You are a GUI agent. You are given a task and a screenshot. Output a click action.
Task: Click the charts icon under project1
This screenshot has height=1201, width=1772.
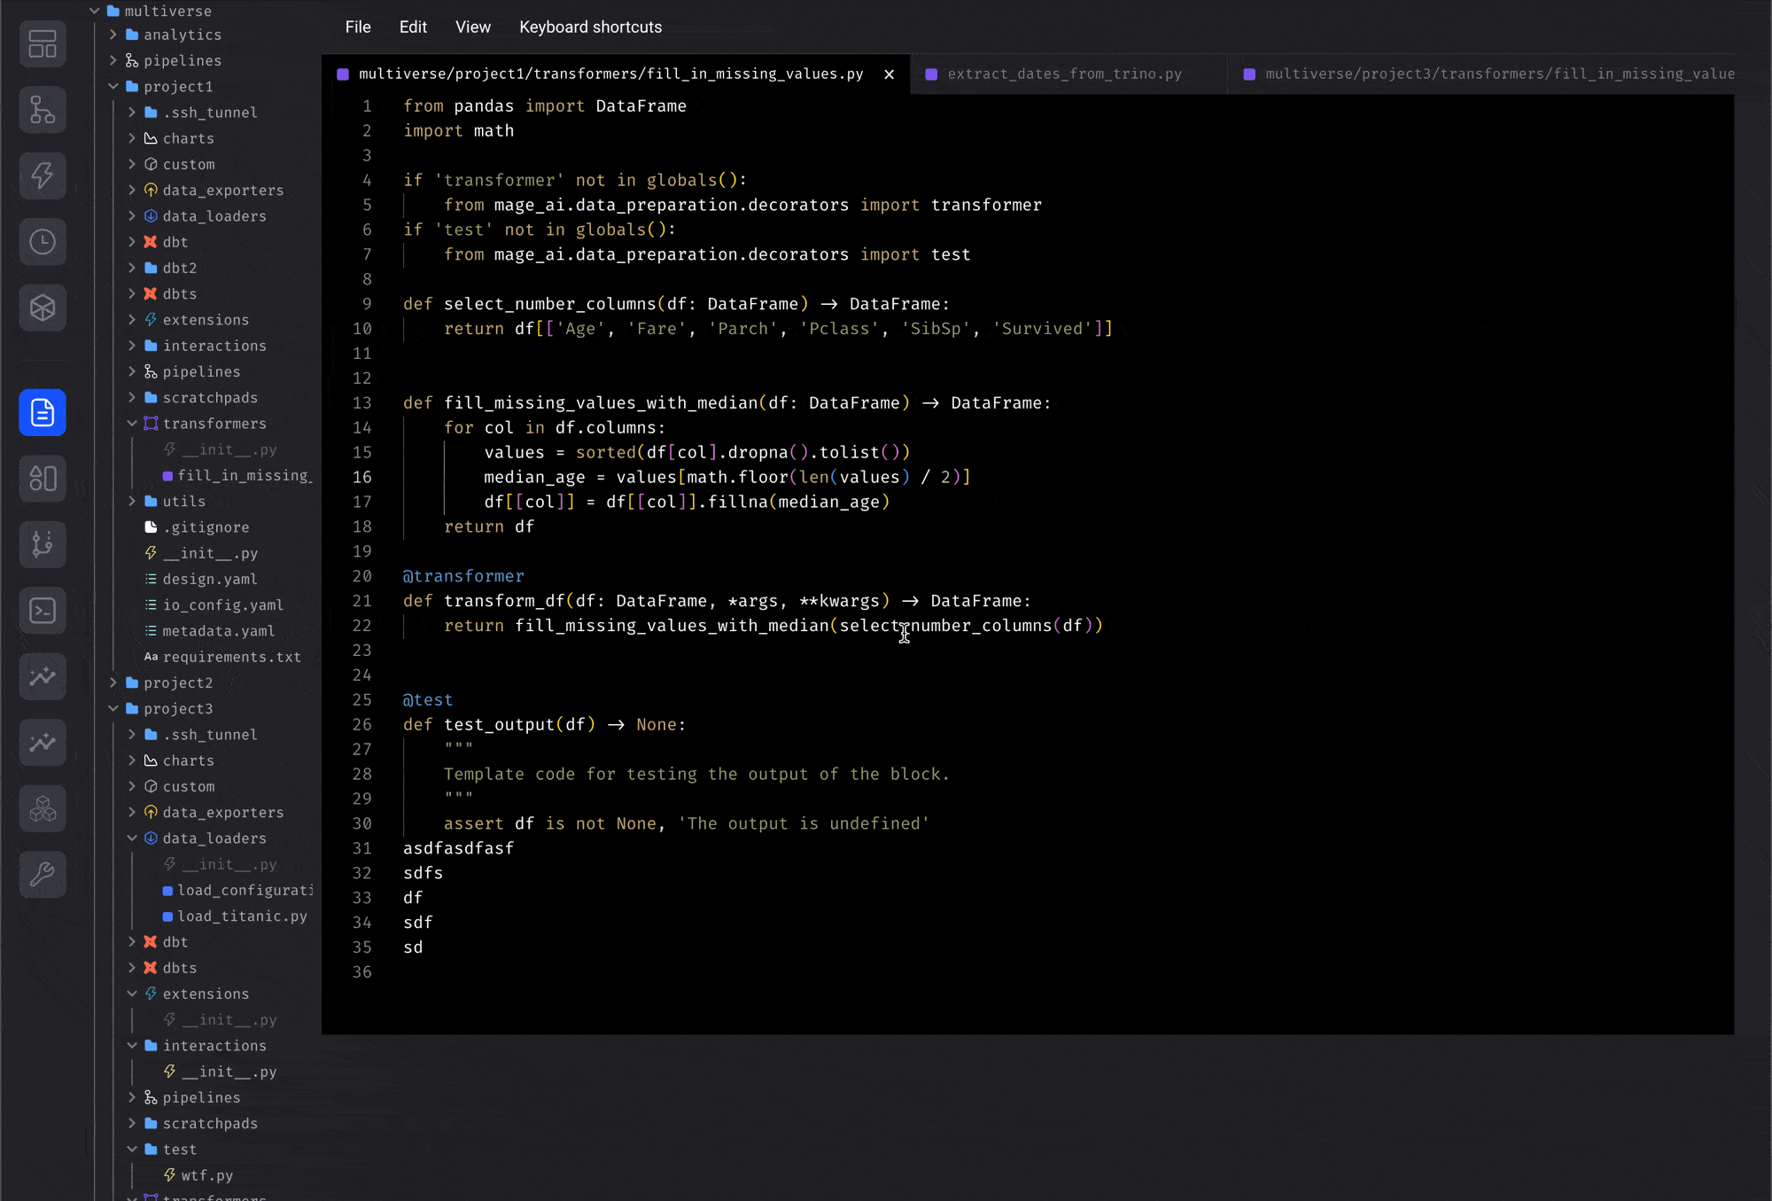pos(151,138)
